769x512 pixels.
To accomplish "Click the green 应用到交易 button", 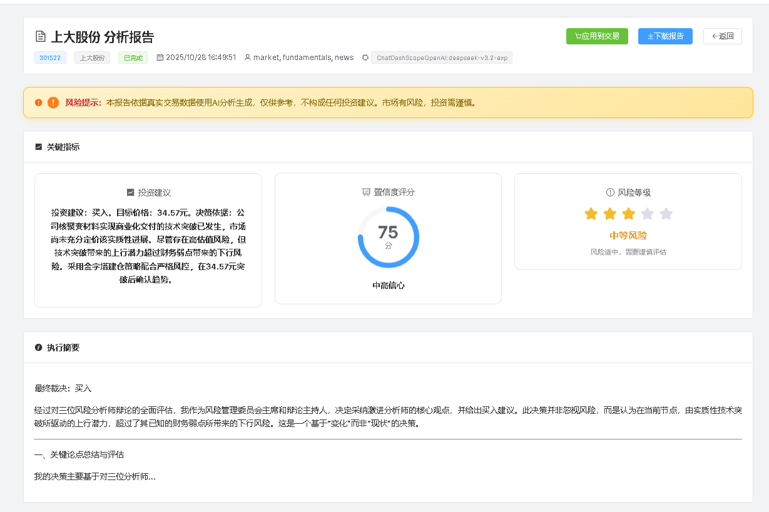I will [x=597, y=36].
